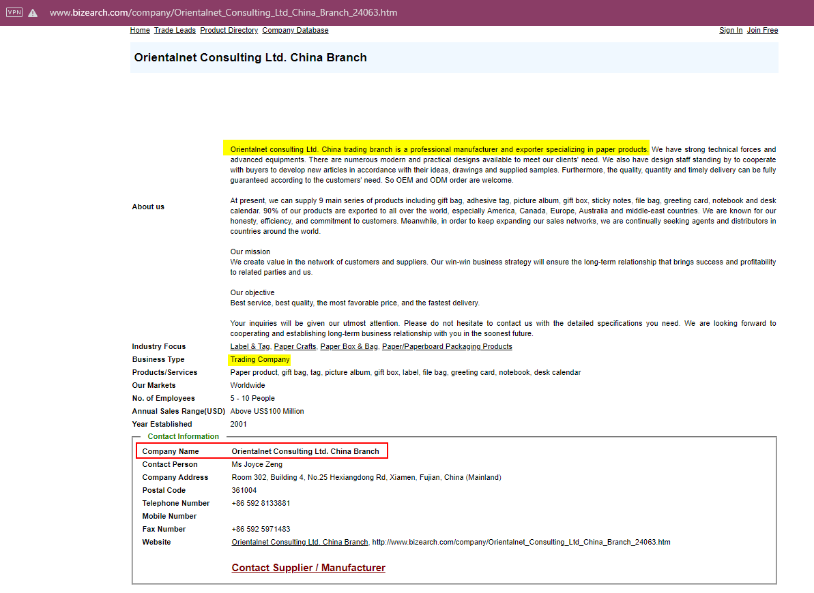814x593 pixels.
Task: Click the Our mission heading
Action: click(x=250, y=252)
